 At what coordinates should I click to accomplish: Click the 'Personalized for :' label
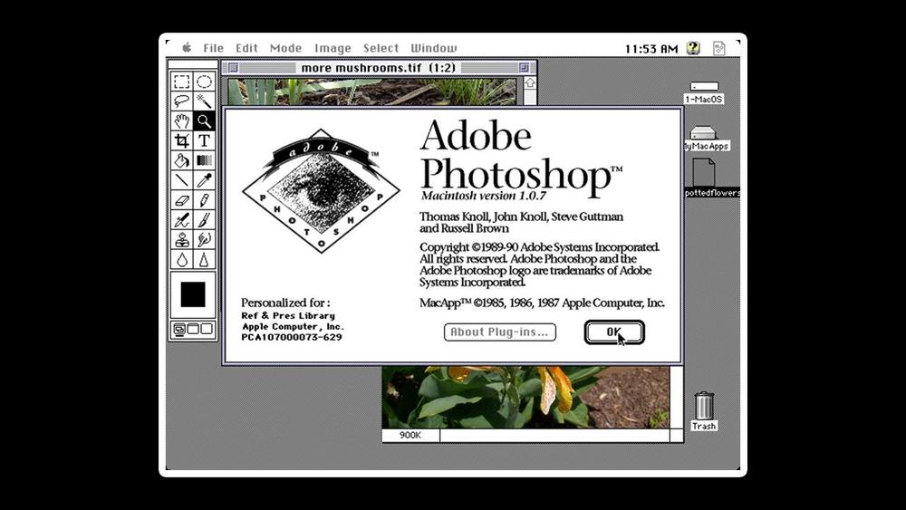tap(285, 303)
